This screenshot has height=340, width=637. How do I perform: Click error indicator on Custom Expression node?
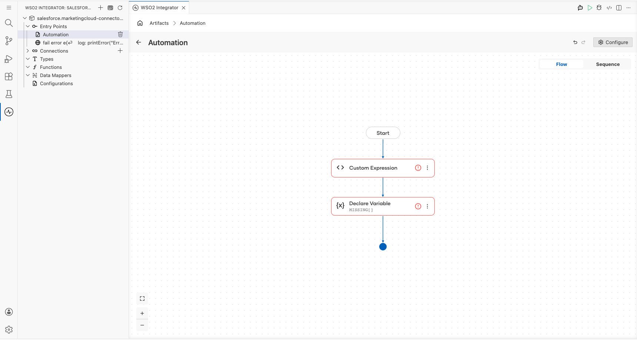click(x=418, y=168)
